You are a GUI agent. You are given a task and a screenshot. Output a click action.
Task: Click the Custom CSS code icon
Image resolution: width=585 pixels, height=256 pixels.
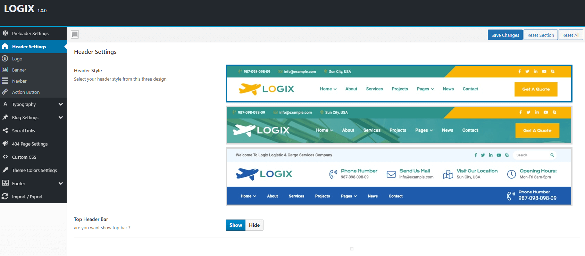[x=5, y=157]
